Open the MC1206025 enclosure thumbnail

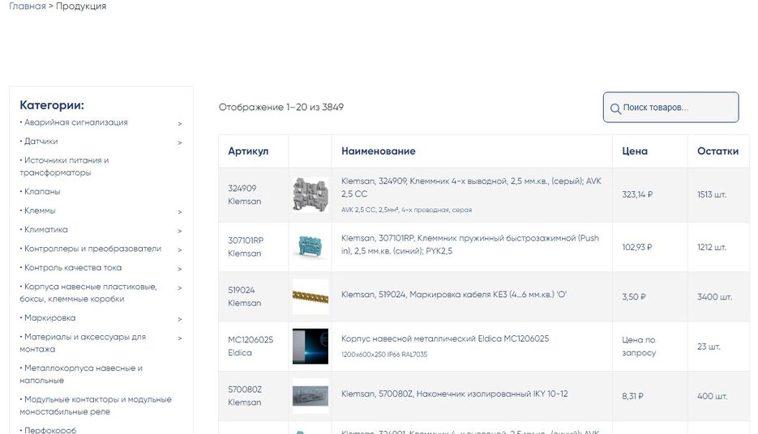click(x=310, y=346)
